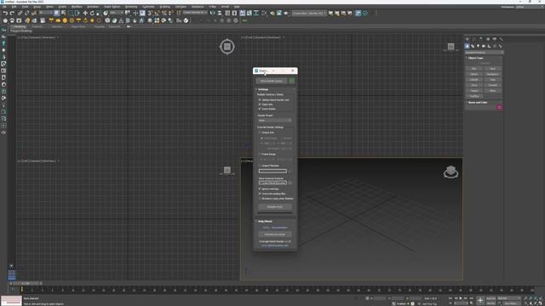Activate the Select Object tool
The height and width of the screenshot is (306, 545).
57,14
